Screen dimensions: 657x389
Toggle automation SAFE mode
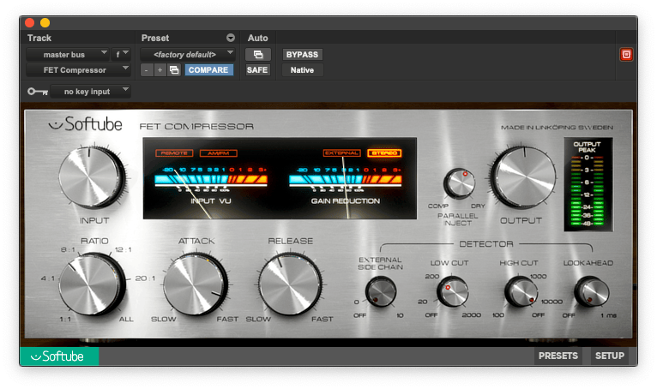257,70
